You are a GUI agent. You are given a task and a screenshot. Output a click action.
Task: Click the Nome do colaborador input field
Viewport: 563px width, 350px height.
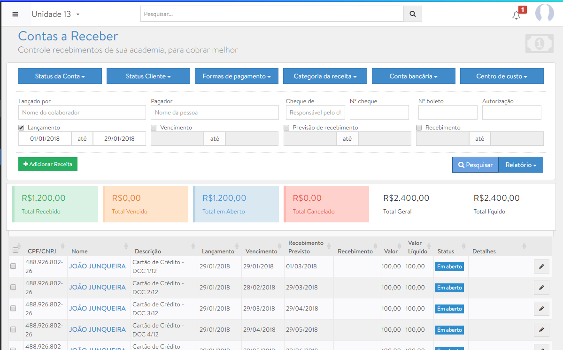click(x=82, y=113)
